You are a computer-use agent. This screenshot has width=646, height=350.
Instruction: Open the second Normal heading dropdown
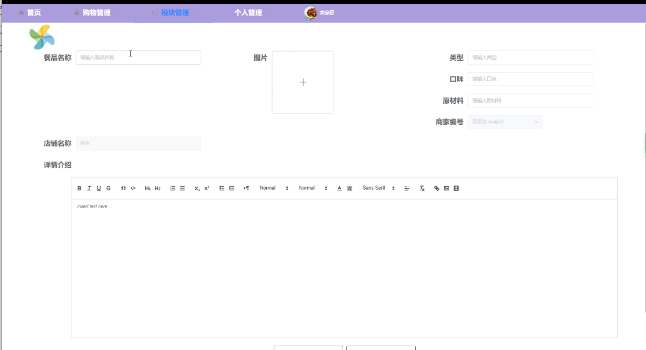pyautogui.click(x=314, y=188)
